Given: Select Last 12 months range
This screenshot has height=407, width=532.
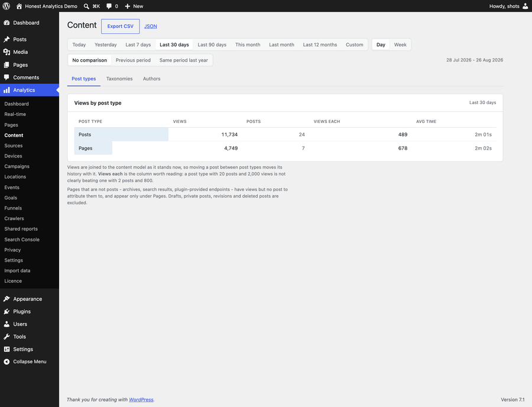Looking at the screenshot, I should click(320, 44).
